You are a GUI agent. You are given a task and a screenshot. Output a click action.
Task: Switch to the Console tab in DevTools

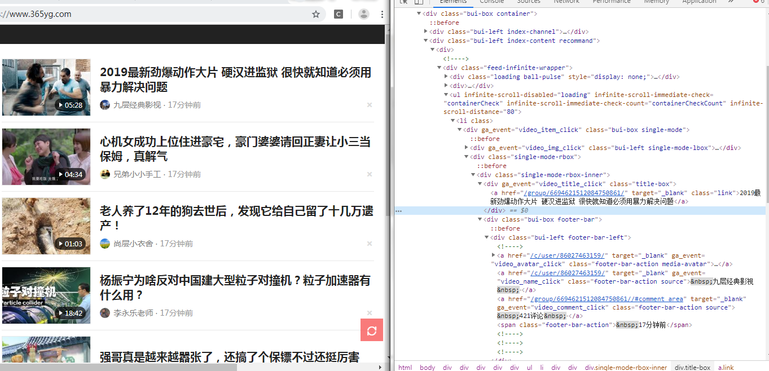click(x=492, y=2)
